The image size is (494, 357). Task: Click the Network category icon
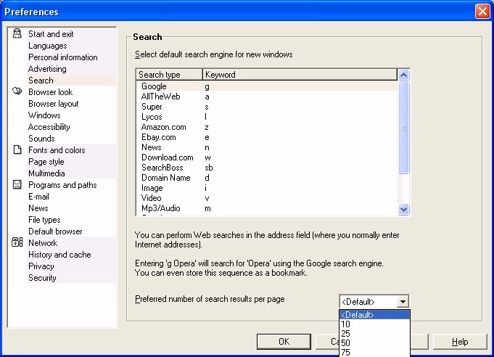(x=17, y=243)
